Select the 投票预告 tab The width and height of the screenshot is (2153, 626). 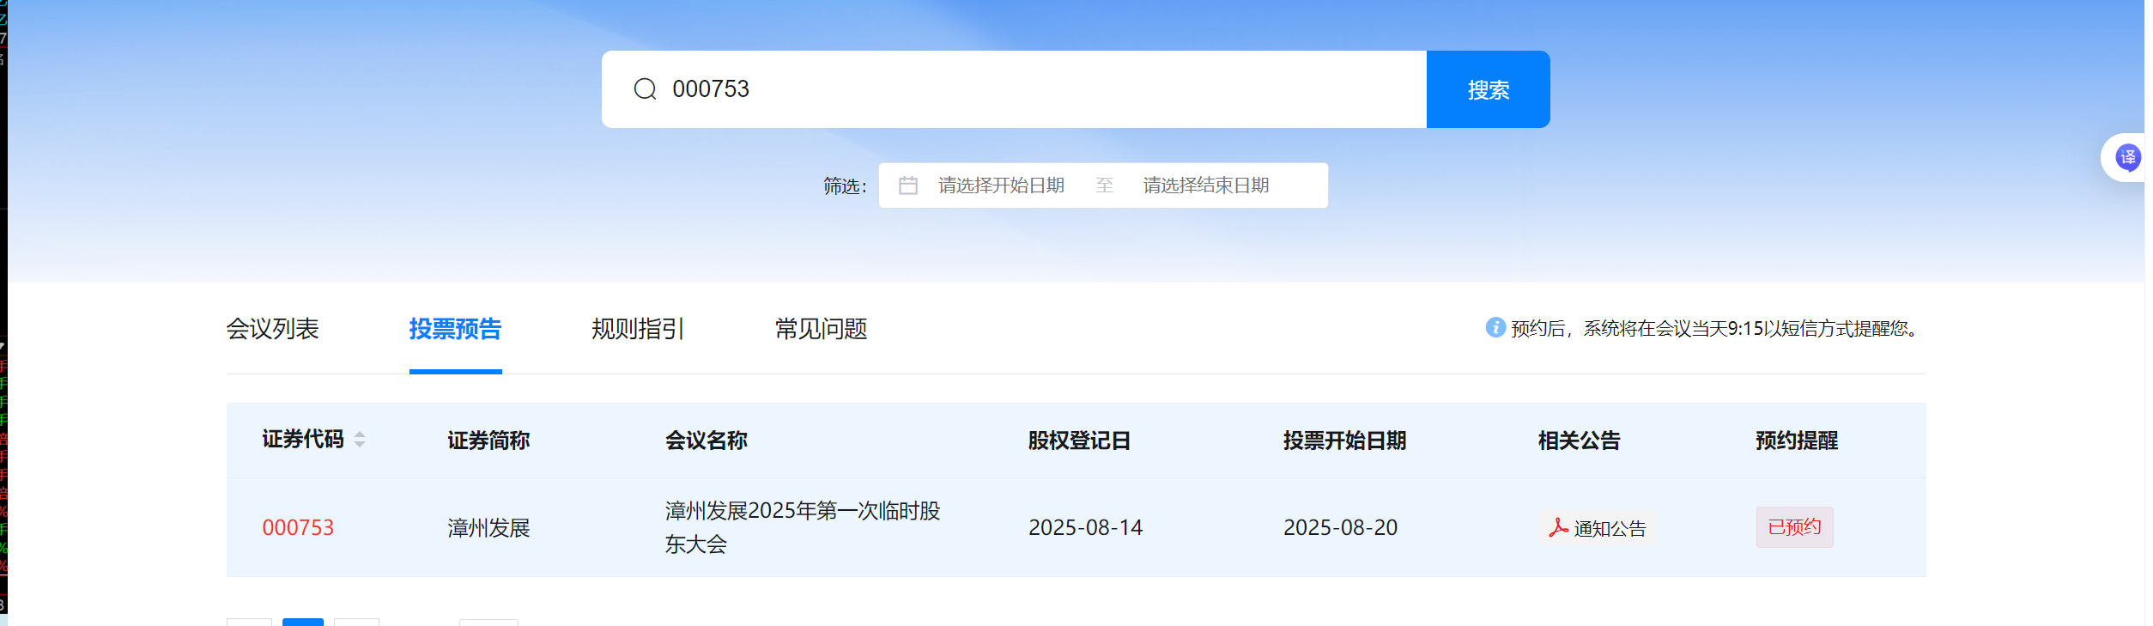455,329
